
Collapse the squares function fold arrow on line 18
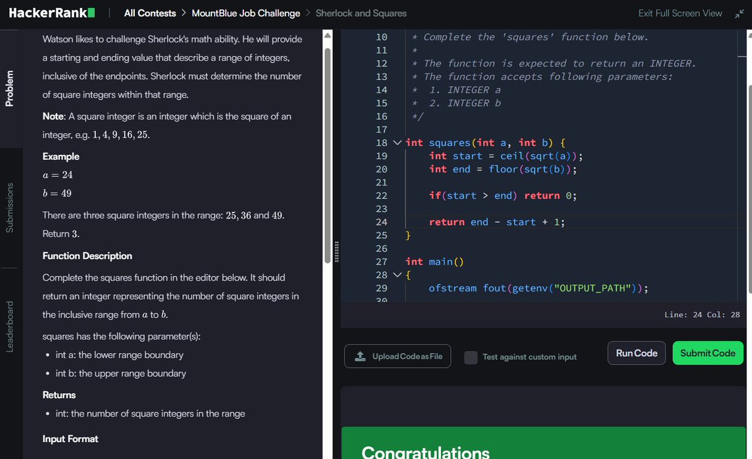coord(397,142)
